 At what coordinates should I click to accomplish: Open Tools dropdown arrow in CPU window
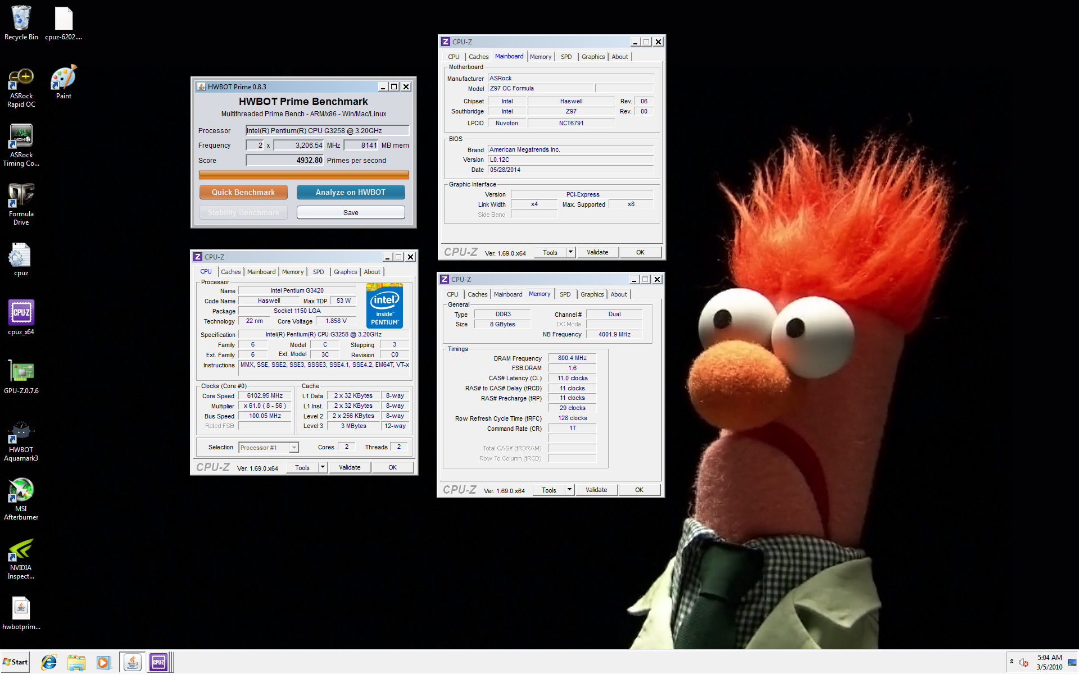[x=323, y=467]
